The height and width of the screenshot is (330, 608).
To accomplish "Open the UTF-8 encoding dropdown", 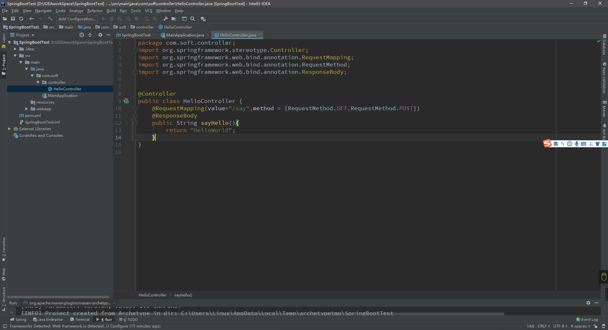I will (560, 326).
